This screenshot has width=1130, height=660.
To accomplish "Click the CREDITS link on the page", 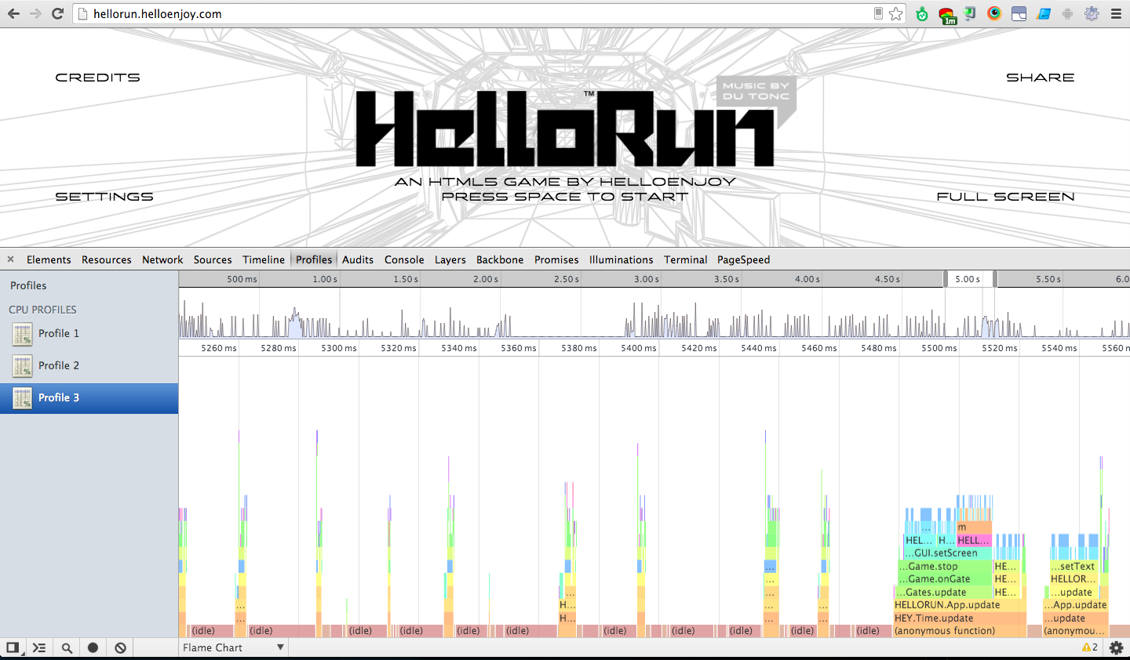I will 97,78.
